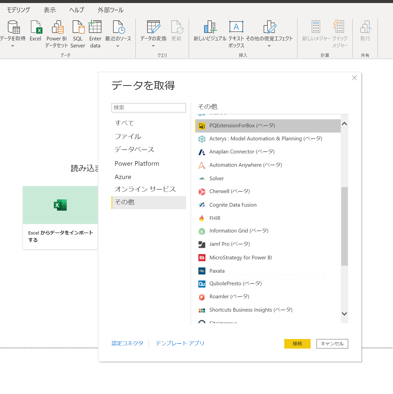Viewport: 393px width, 394px height.
Task: Click the MicroStrategy for Power BI icon
Action: point(202,258)
